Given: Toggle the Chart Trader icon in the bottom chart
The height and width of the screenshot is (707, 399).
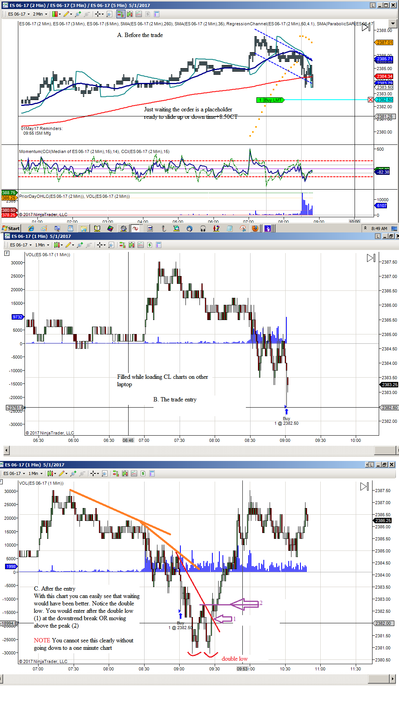Looking at the screenshot, I should point(116,473).
